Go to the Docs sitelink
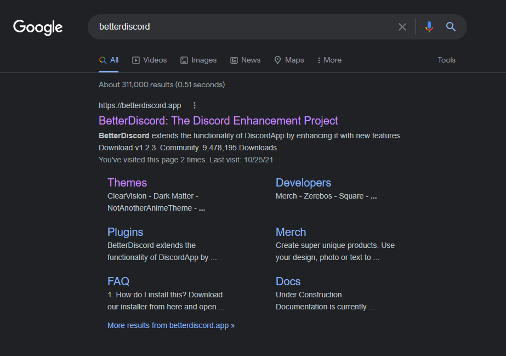The width and height of the screenshot is (506, 356). 288,281
